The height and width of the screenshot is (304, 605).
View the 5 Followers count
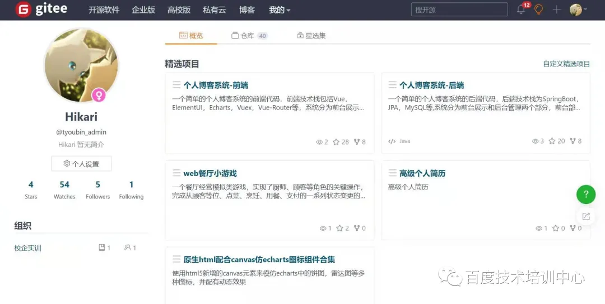click(x=97, y=189)
